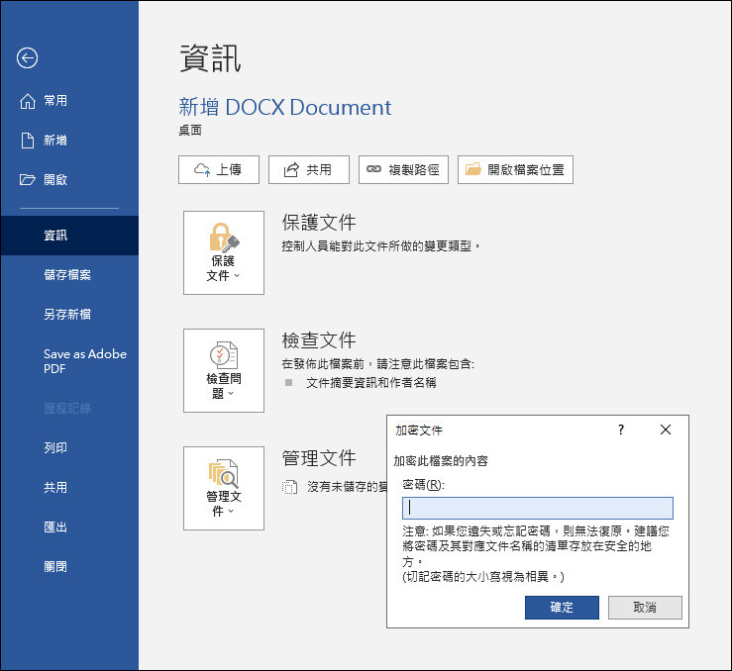
Task: Open the 管理文件 dropdown button
Action: pos(224,488)
